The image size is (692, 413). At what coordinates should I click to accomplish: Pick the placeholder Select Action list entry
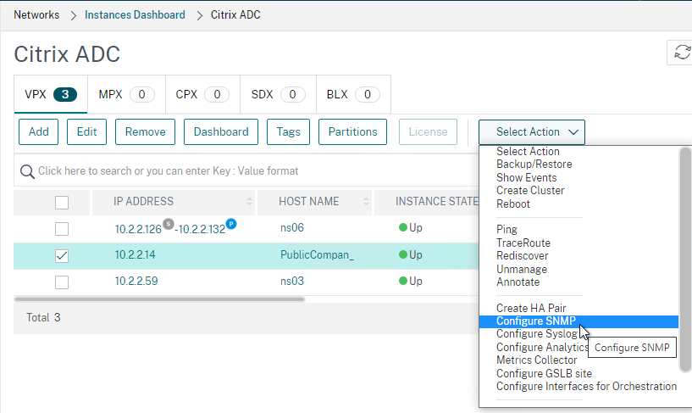coord(528,152)
